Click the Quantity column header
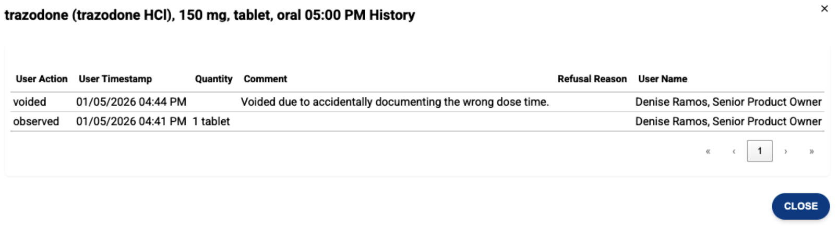Screen dimensions: 838x227 click(213, 79)
